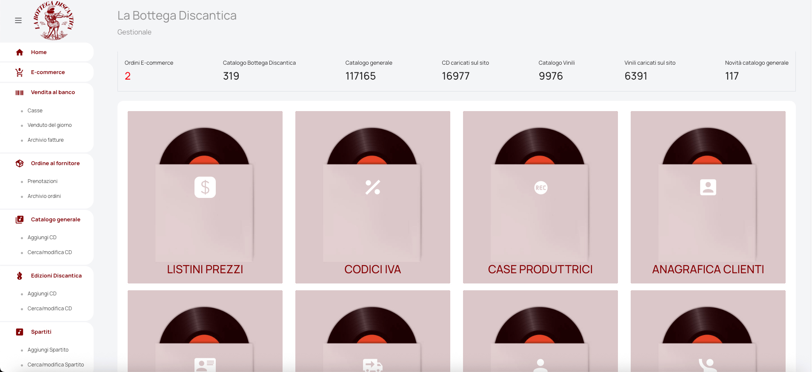Viewport: 812px width, 372px height.
Task: Expand the Catalogo generale menu label
Action: [56, 220]
